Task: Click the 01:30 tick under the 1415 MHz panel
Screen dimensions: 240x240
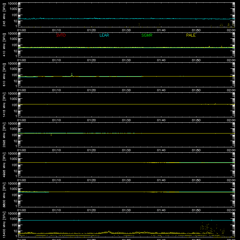Action: point(126,120)
